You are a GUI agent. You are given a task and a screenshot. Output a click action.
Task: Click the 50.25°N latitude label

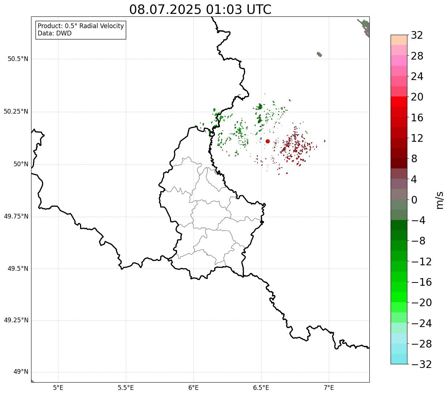click(x=16, y=111)
